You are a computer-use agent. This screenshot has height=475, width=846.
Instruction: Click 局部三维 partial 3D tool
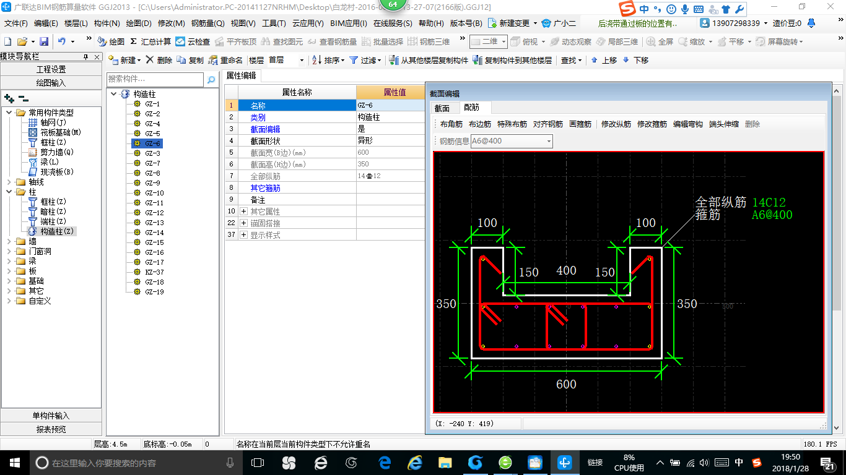pyautogui.click(x=617, y=41)
